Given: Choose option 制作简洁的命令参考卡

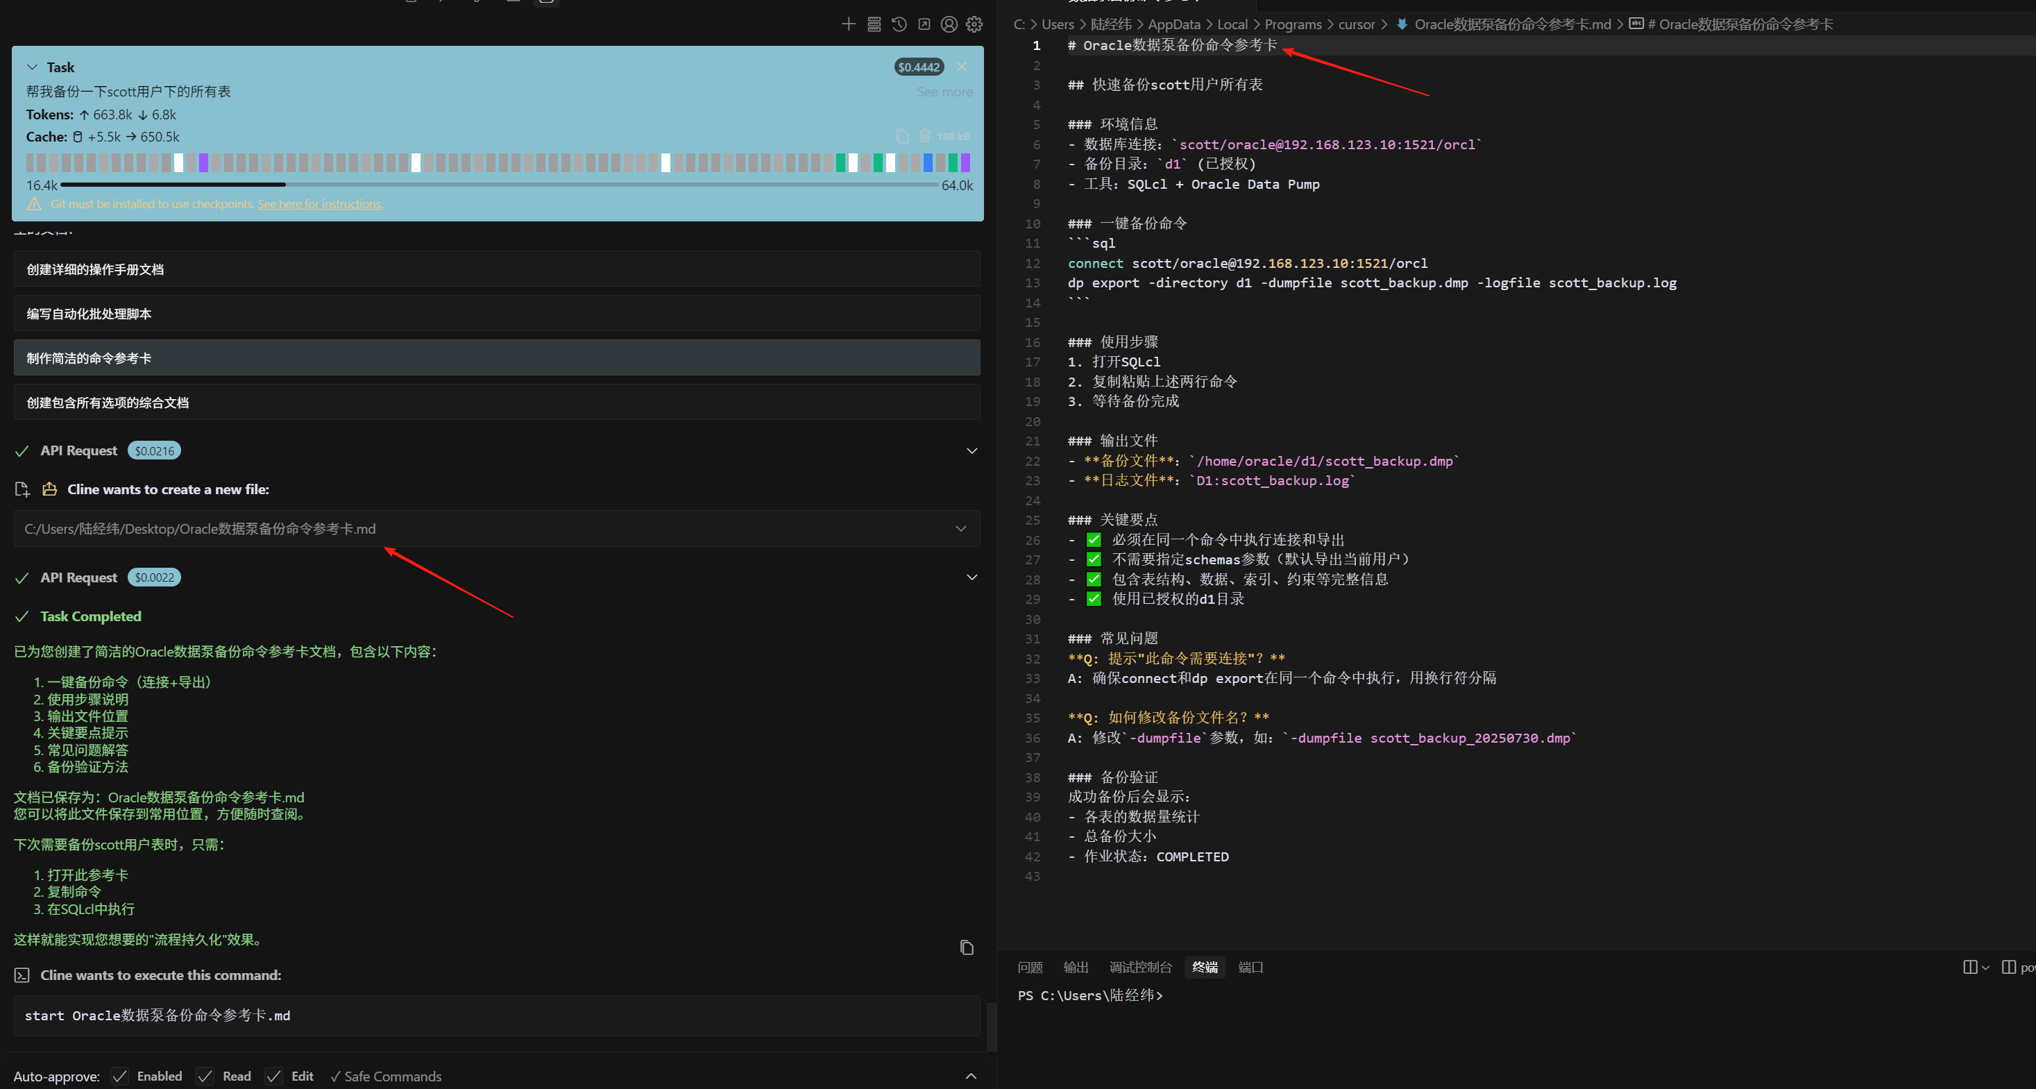Looking at the screenshot, I should pos(497,358).
